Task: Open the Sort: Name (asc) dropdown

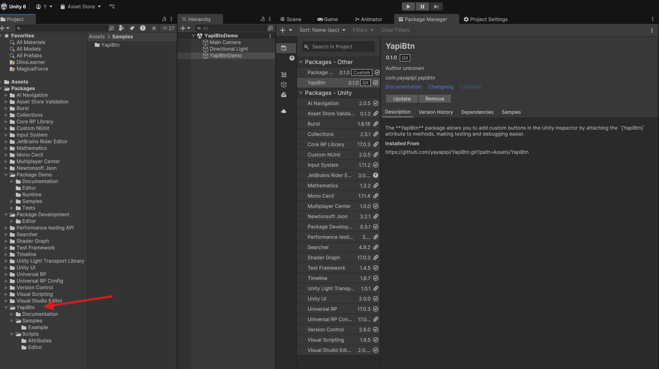Action: (x=322, y=30)
